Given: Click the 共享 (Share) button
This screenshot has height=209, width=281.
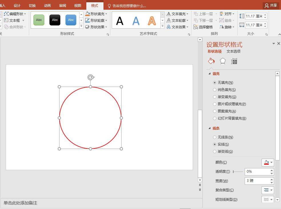Looking at the screenshot, I should pos(270,5).
